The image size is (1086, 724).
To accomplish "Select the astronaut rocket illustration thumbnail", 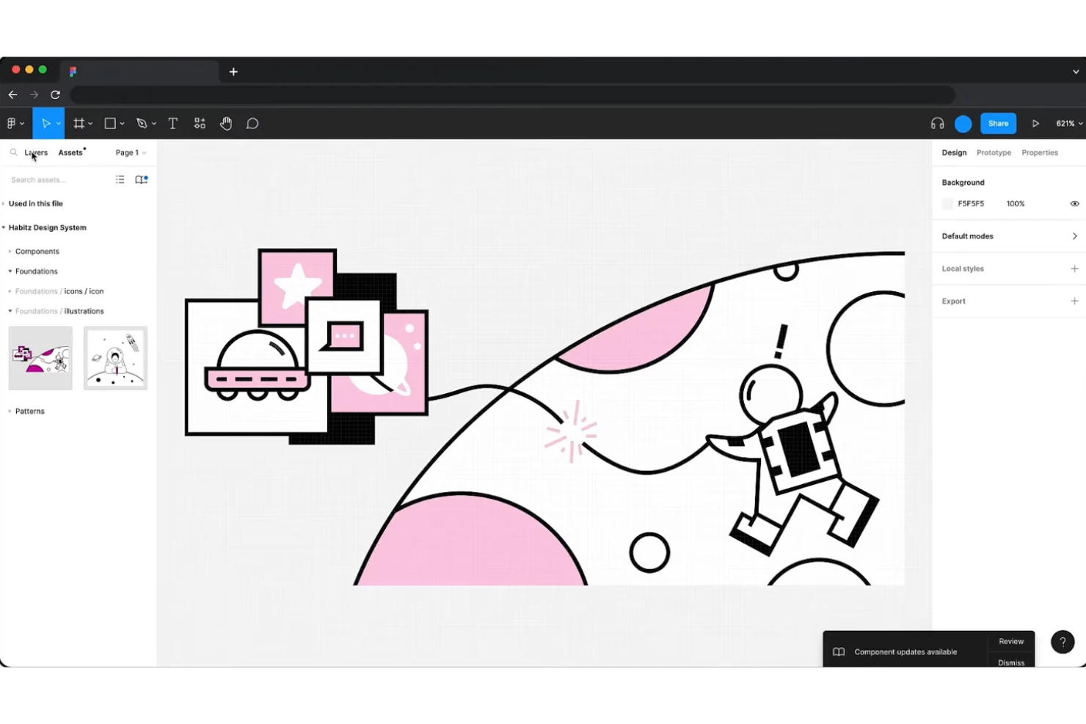I will point(115,358).
